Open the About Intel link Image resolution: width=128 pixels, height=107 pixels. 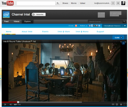pos(27,32)
